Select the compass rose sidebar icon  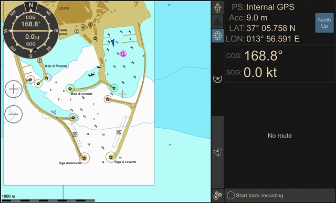click(218, 36)
